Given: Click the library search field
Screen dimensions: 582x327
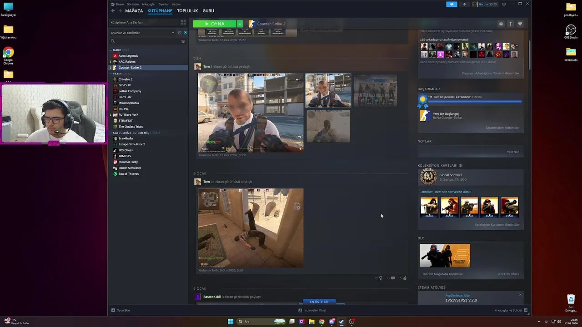Looking at the screenshot, I should tap(145, 41).
